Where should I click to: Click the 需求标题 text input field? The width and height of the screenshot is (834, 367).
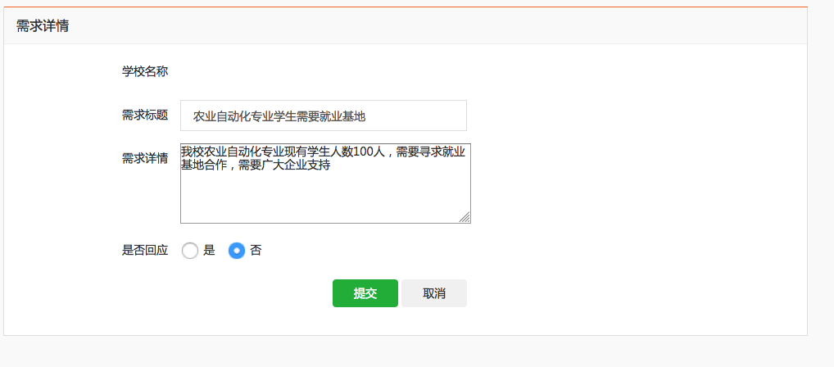(323, 116)
